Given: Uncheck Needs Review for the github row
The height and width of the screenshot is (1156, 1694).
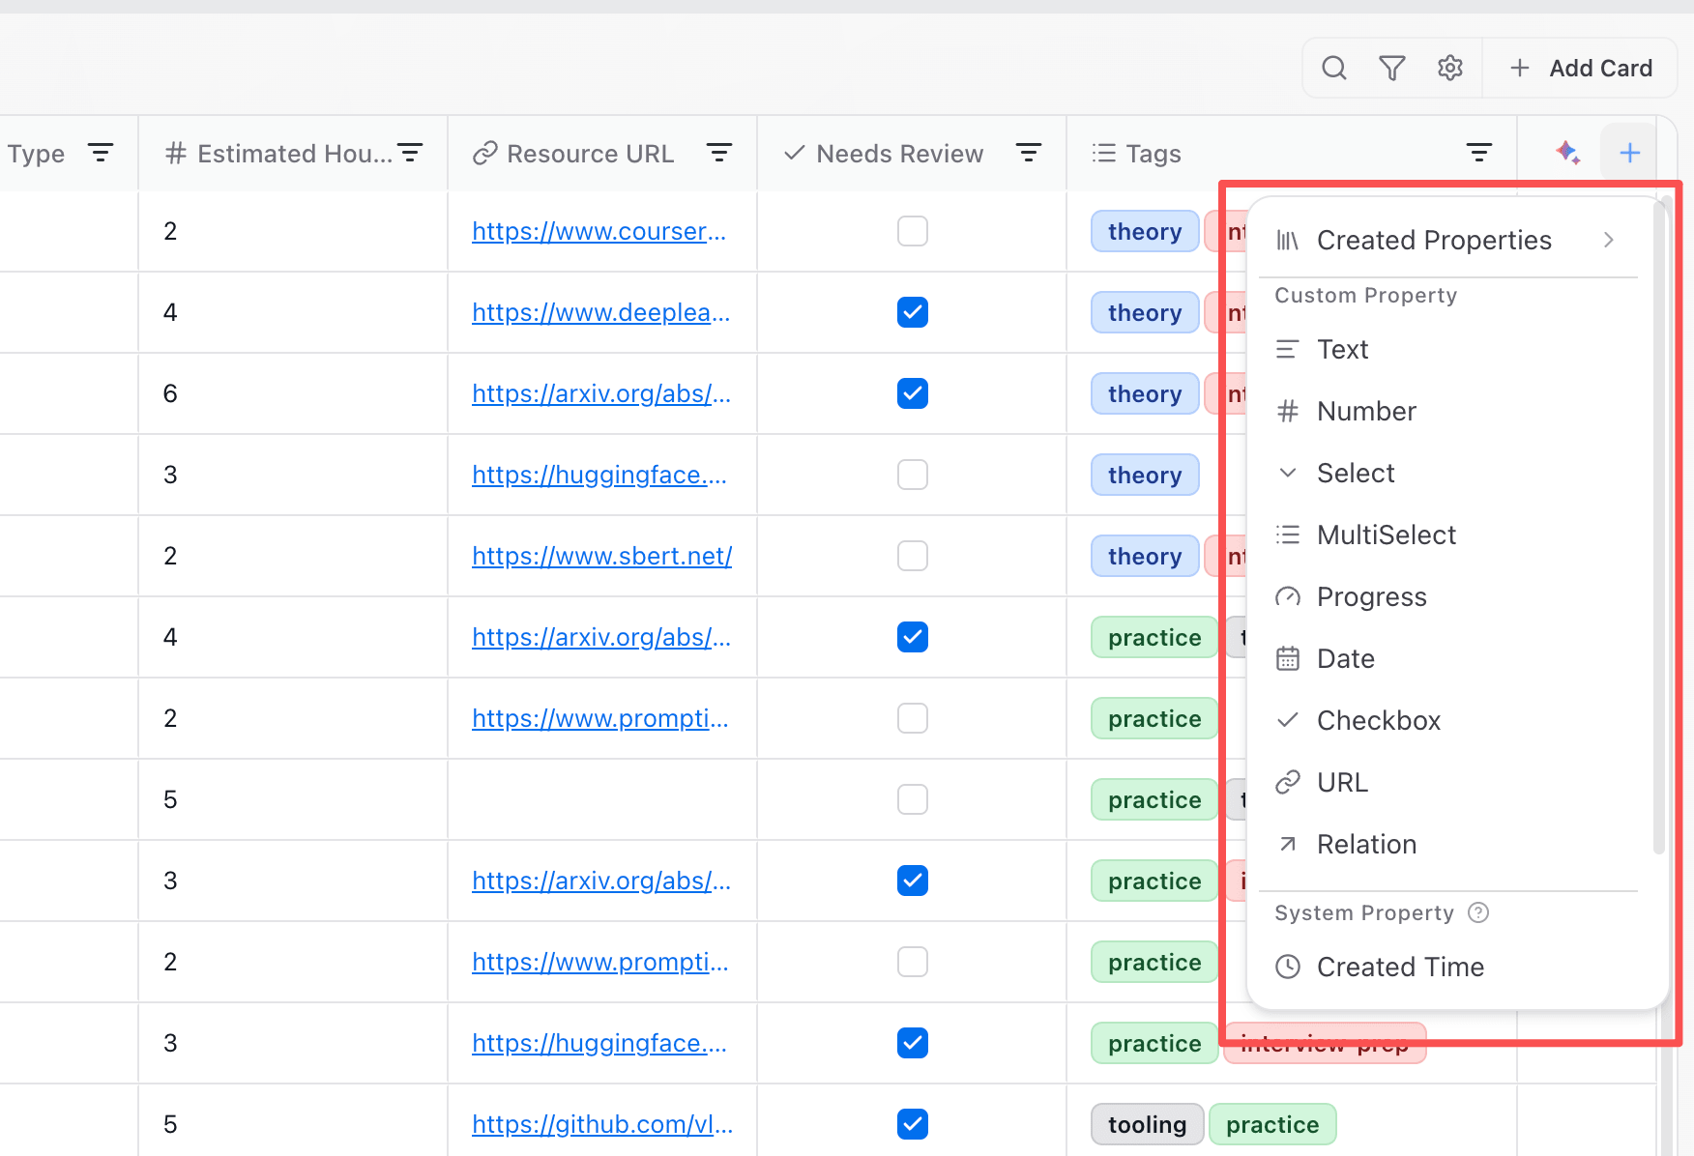Looking at the screenshot, I should point(913,1124).
